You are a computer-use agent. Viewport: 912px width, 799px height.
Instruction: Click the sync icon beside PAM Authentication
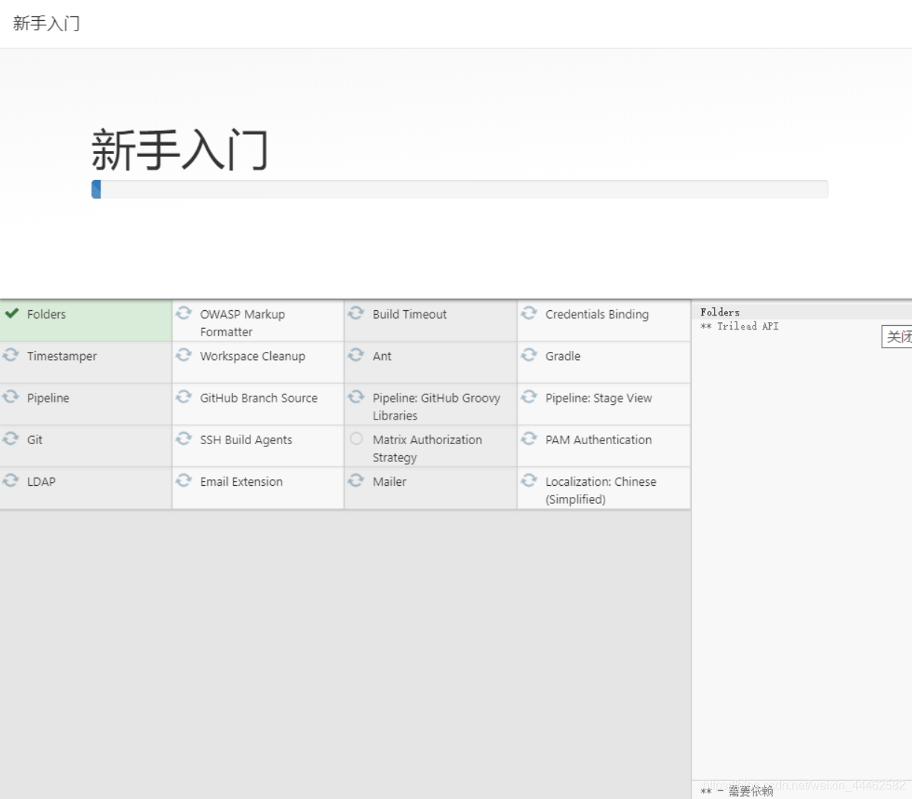(x=529, y=438)
